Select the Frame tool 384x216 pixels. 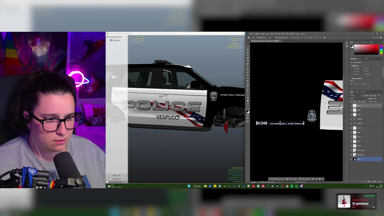pos(247,58)
